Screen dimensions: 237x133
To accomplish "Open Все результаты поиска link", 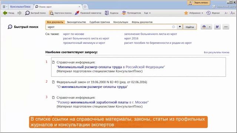I will pos(216,52).
